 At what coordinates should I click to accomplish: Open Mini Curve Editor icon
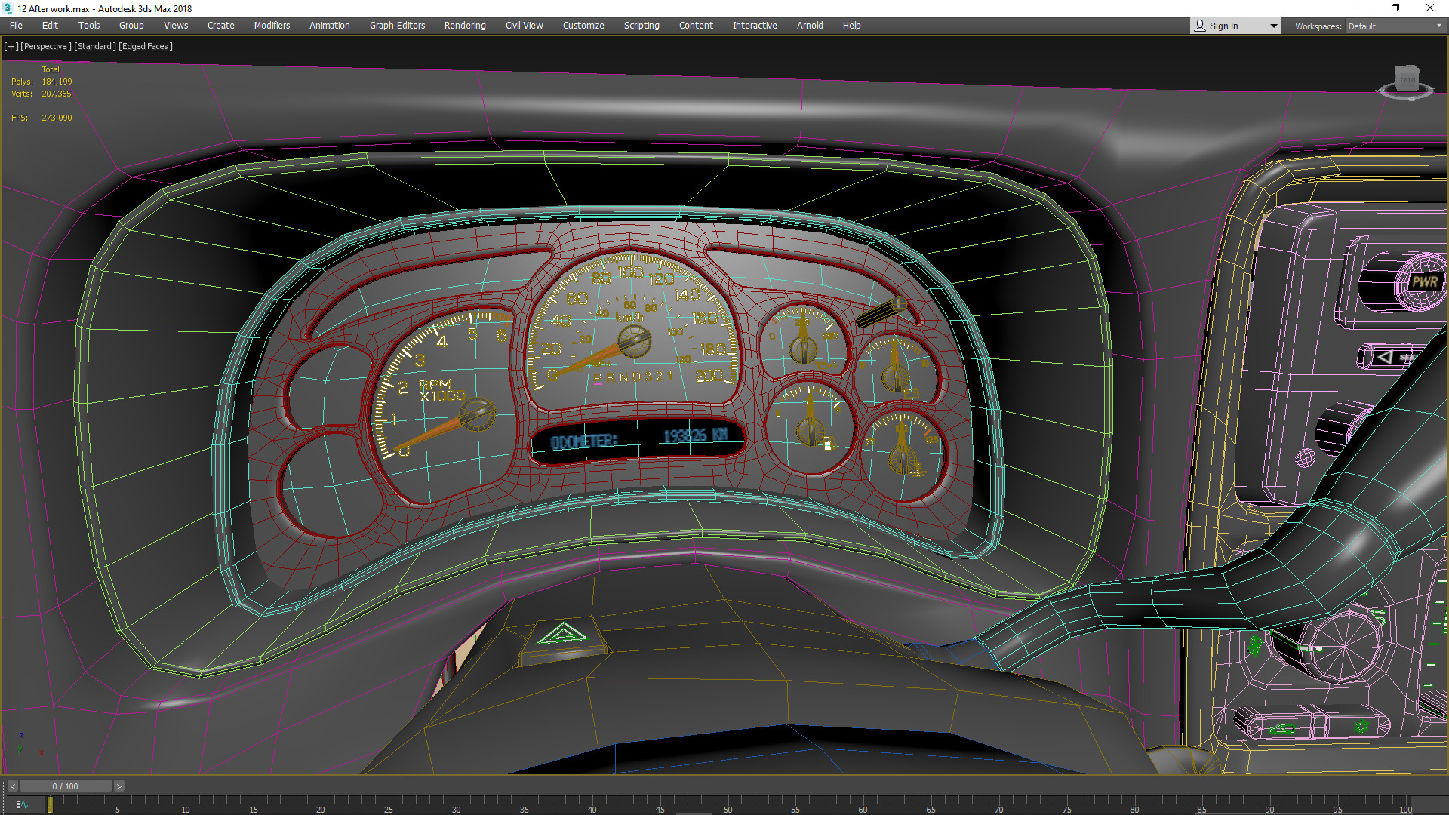23,805
